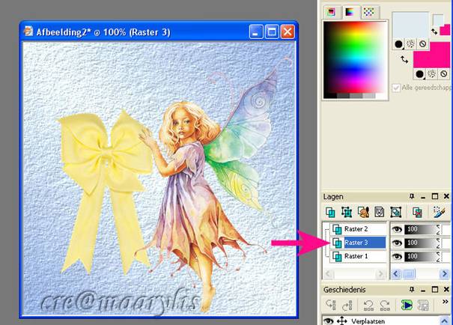The width and height of the screenshot is (453, 325).
Task: Open background style button with black circle
Action: 420,74
